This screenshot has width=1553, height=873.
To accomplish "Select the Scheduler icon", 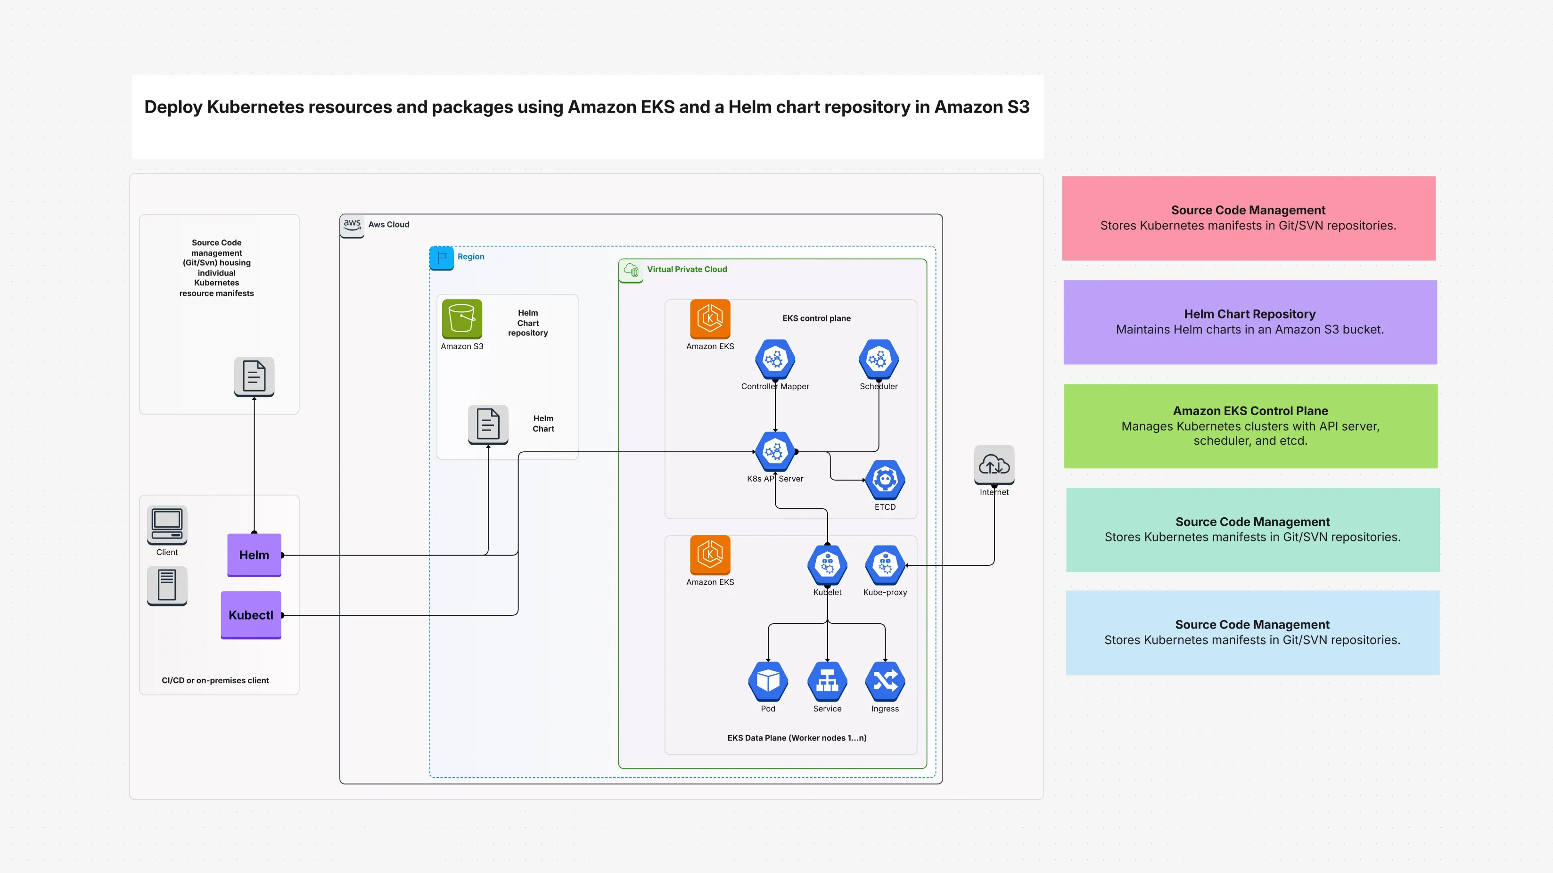I will (x=879, y=359).
